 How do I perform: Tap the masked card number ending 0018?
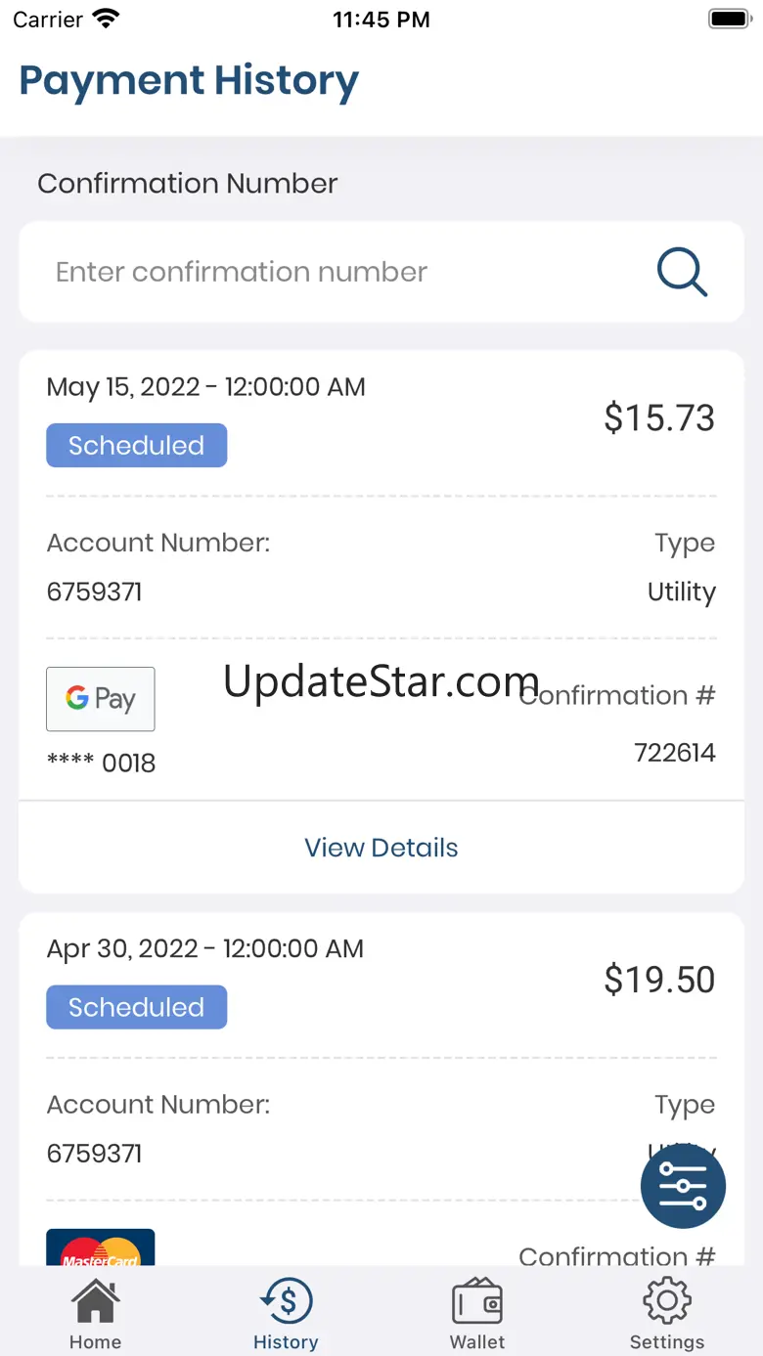point(102,764)
